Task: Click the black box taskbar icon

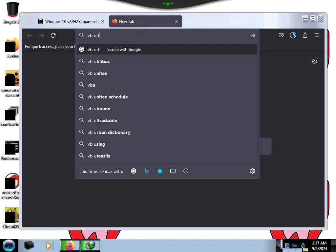Action: click(29, 245)
